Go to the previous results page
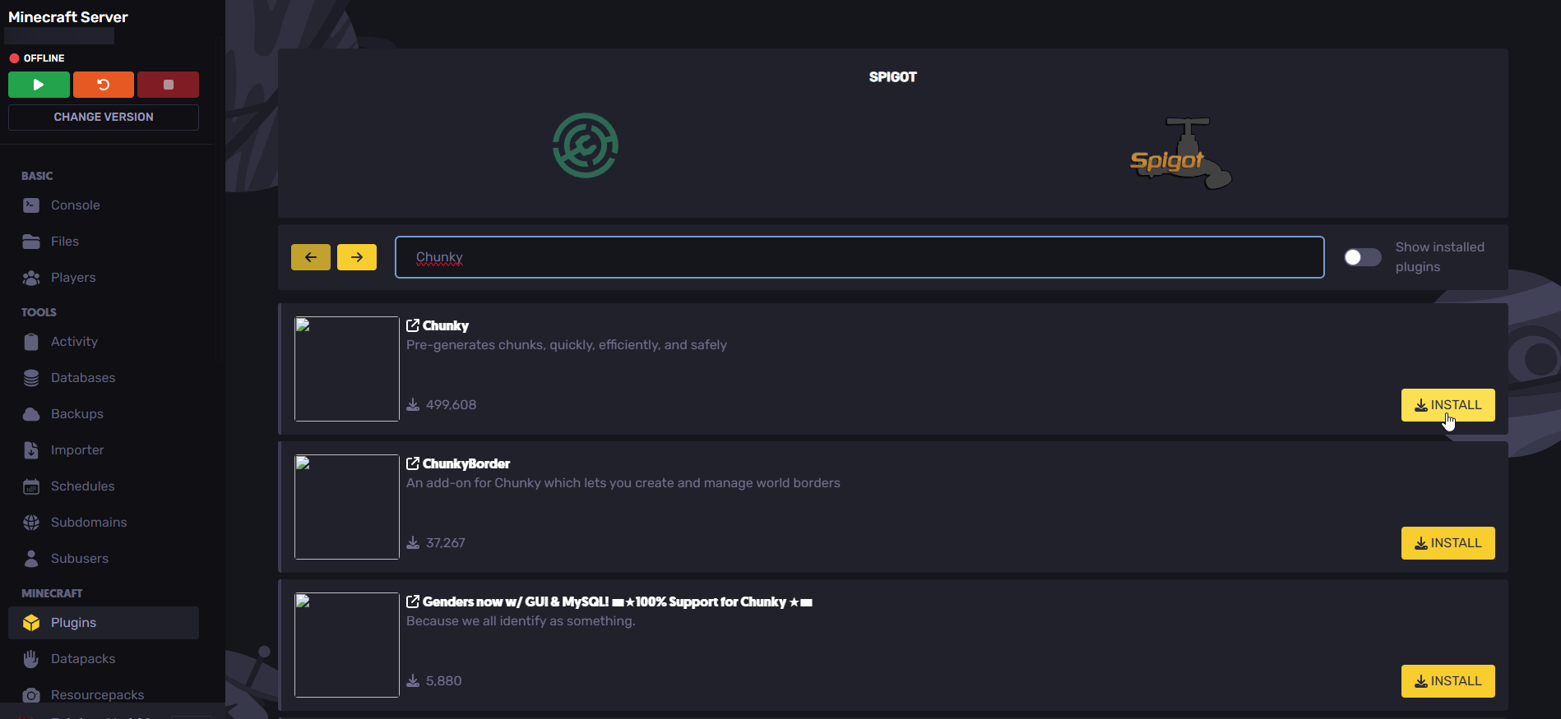 coord(311,257)
